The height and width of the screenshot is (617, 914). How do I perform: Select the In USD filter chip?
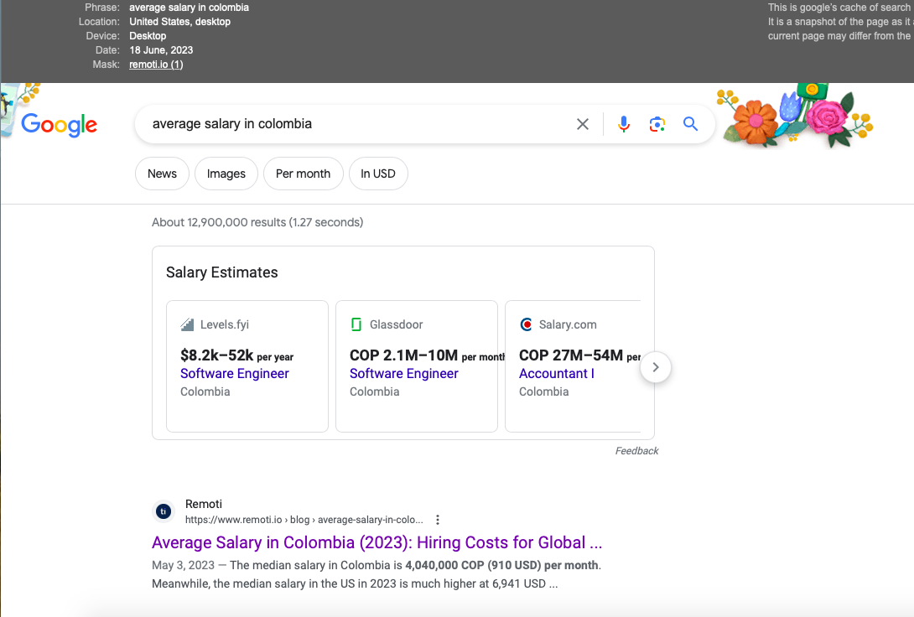click(377, 174)
